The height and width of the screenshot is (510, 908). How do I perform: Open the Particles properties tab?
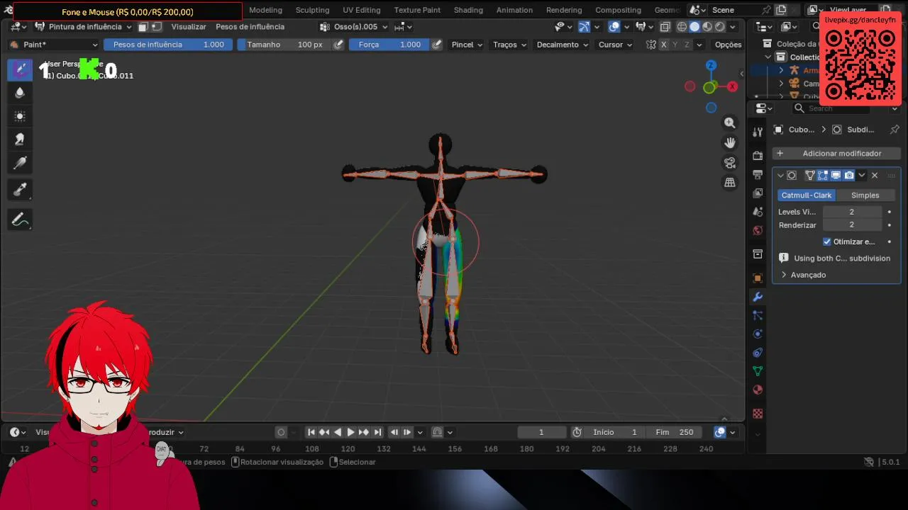[758, 315]
